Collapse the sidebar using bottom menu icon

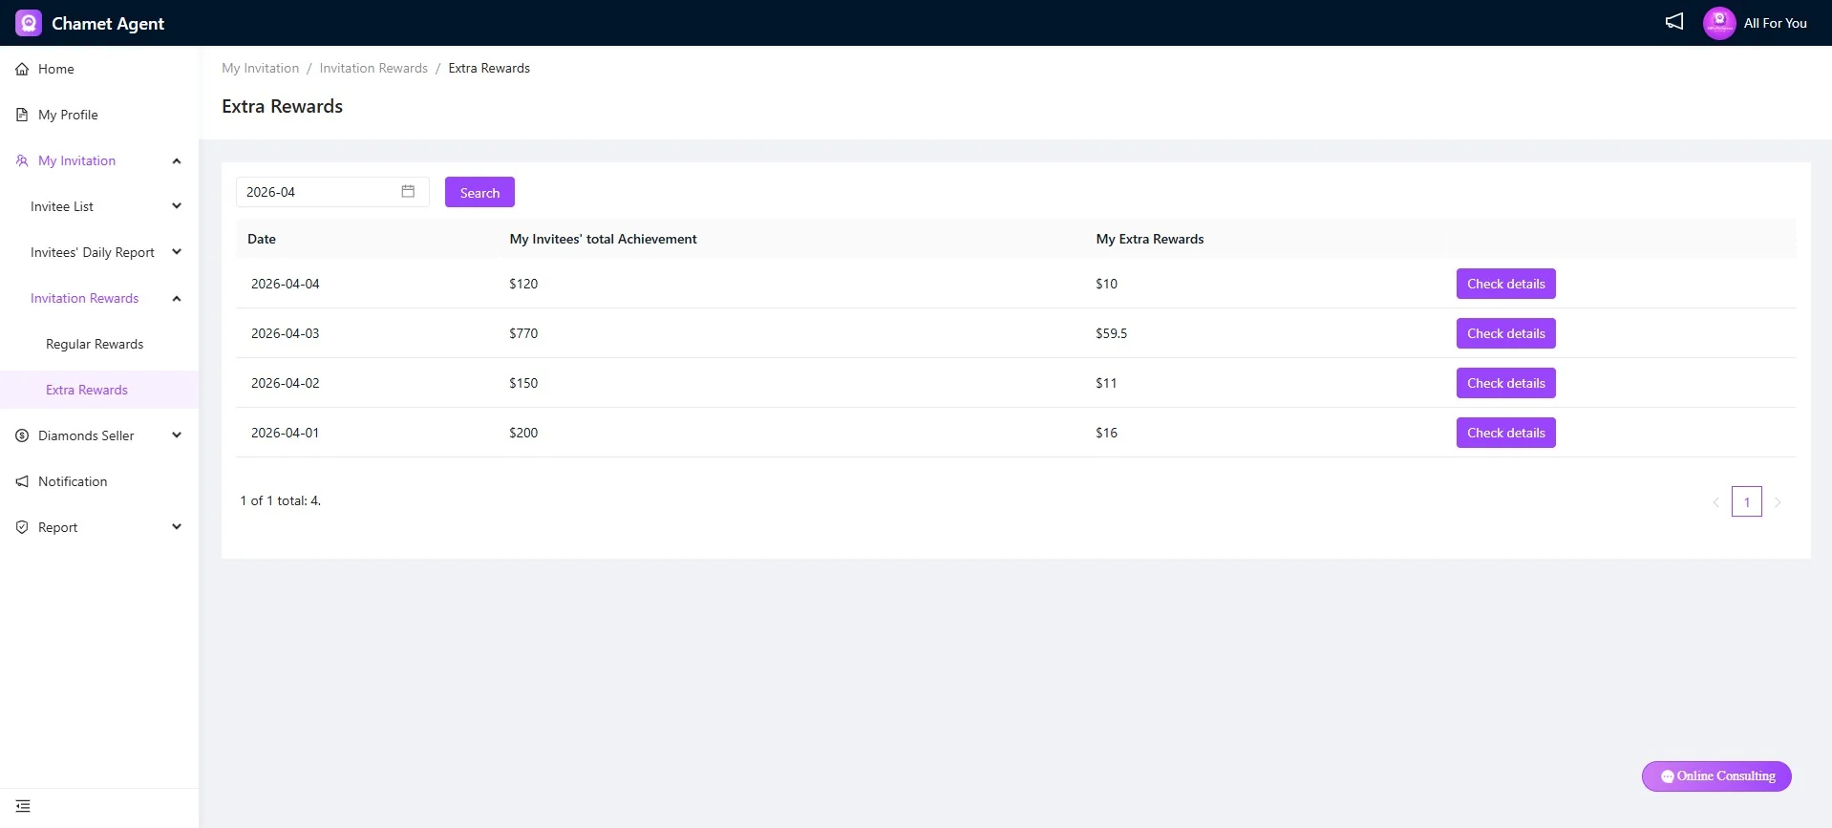click(23, 806)
